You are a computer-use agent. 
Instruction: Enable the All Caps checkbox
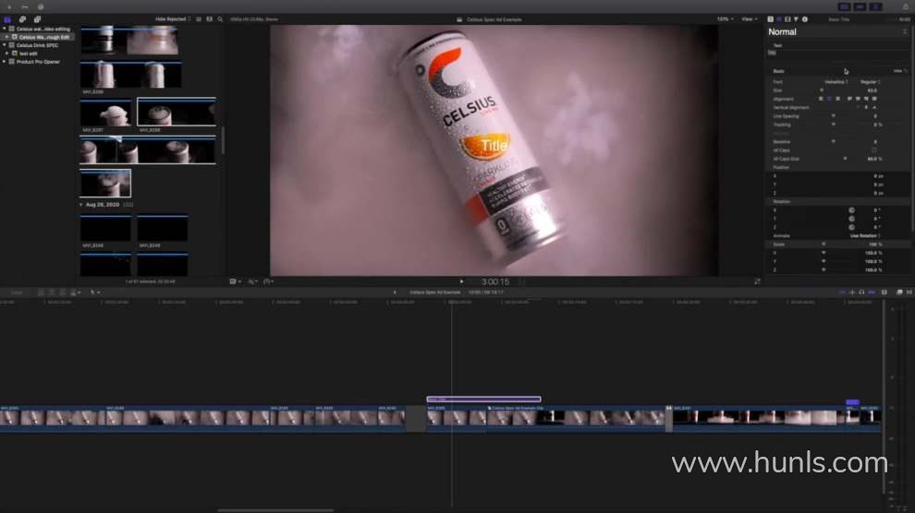(874, 150)
